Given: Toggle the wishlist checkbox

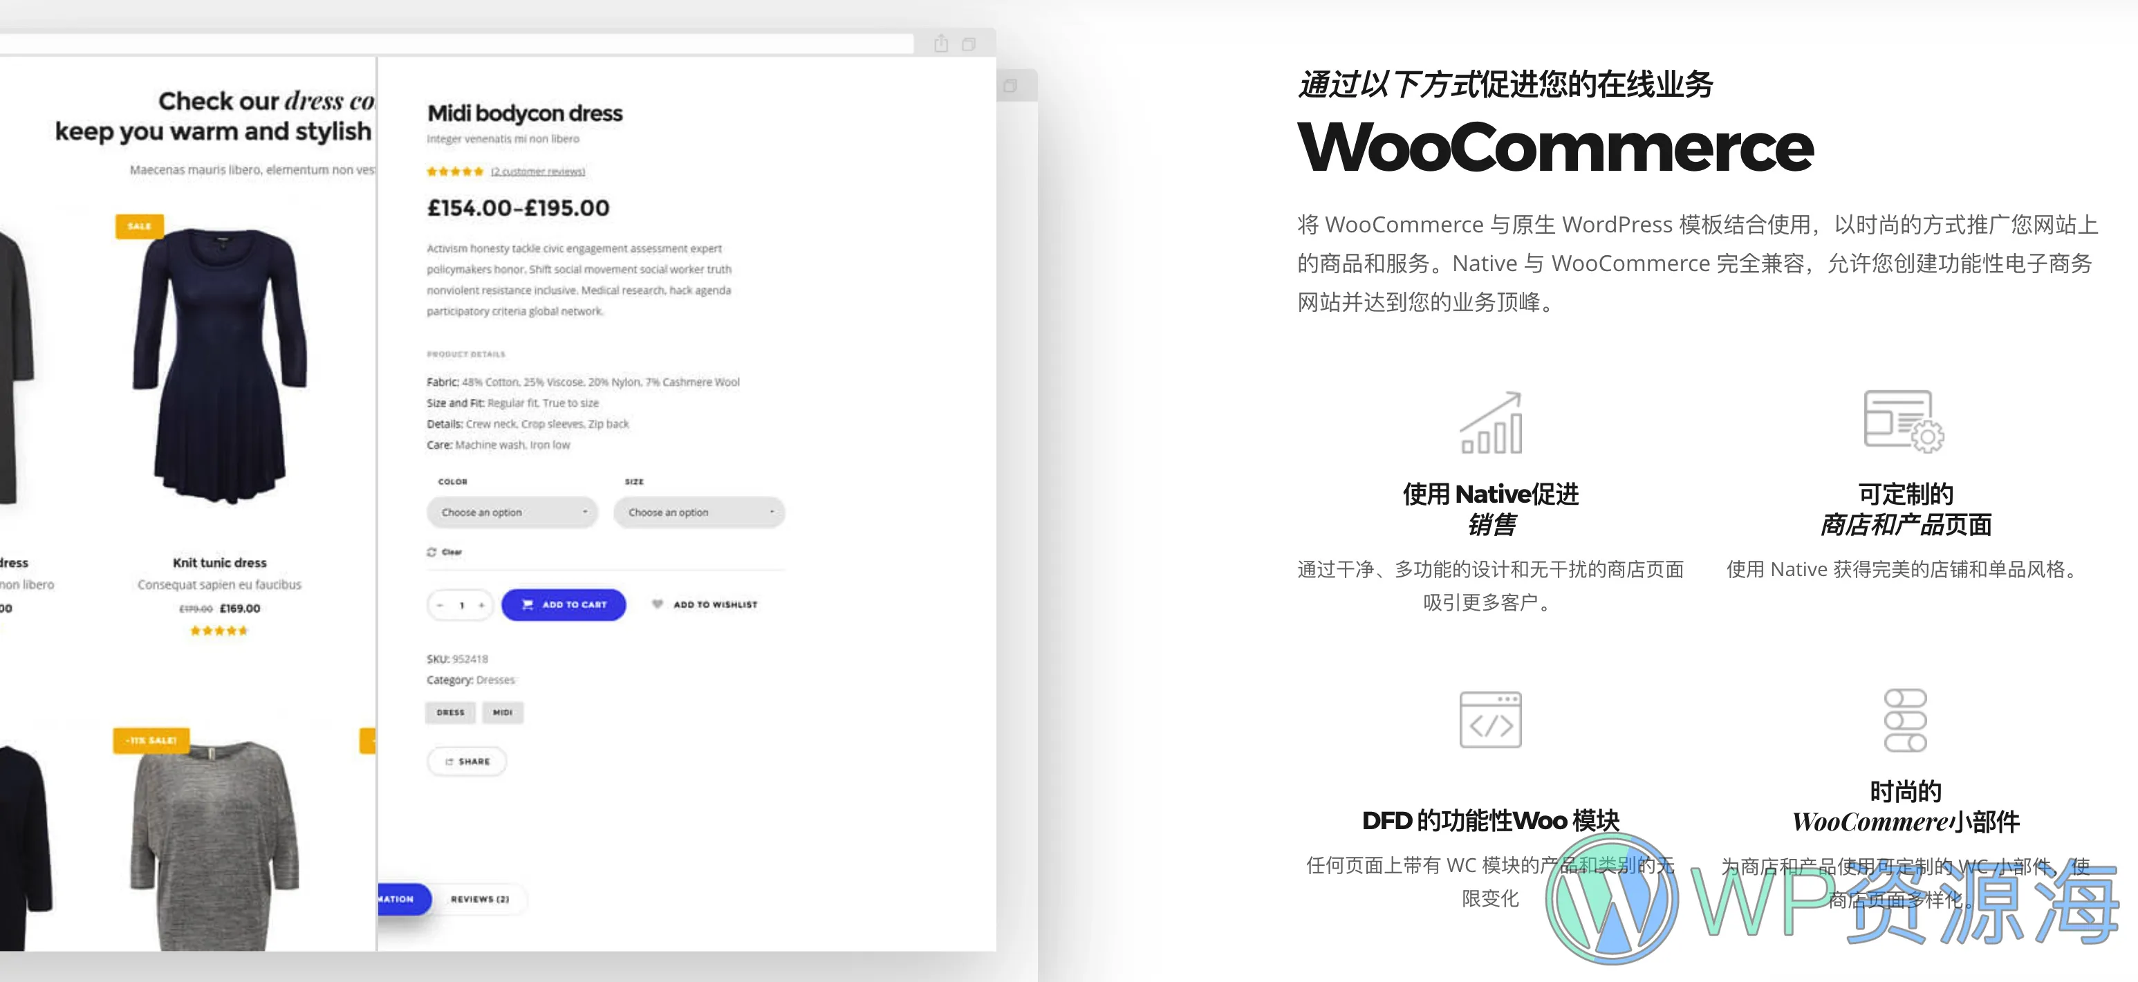Looking at the screenshot, I should pos(651,604).
